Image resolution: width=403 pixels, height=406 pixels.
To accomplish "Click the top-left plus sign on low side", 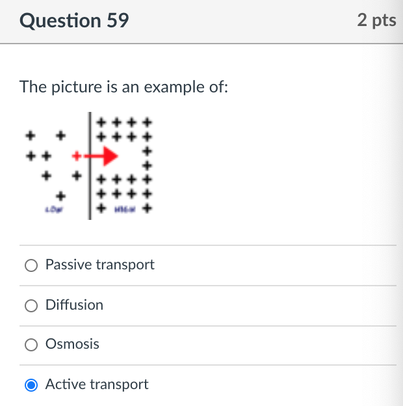I will click(x=29, y=136).
